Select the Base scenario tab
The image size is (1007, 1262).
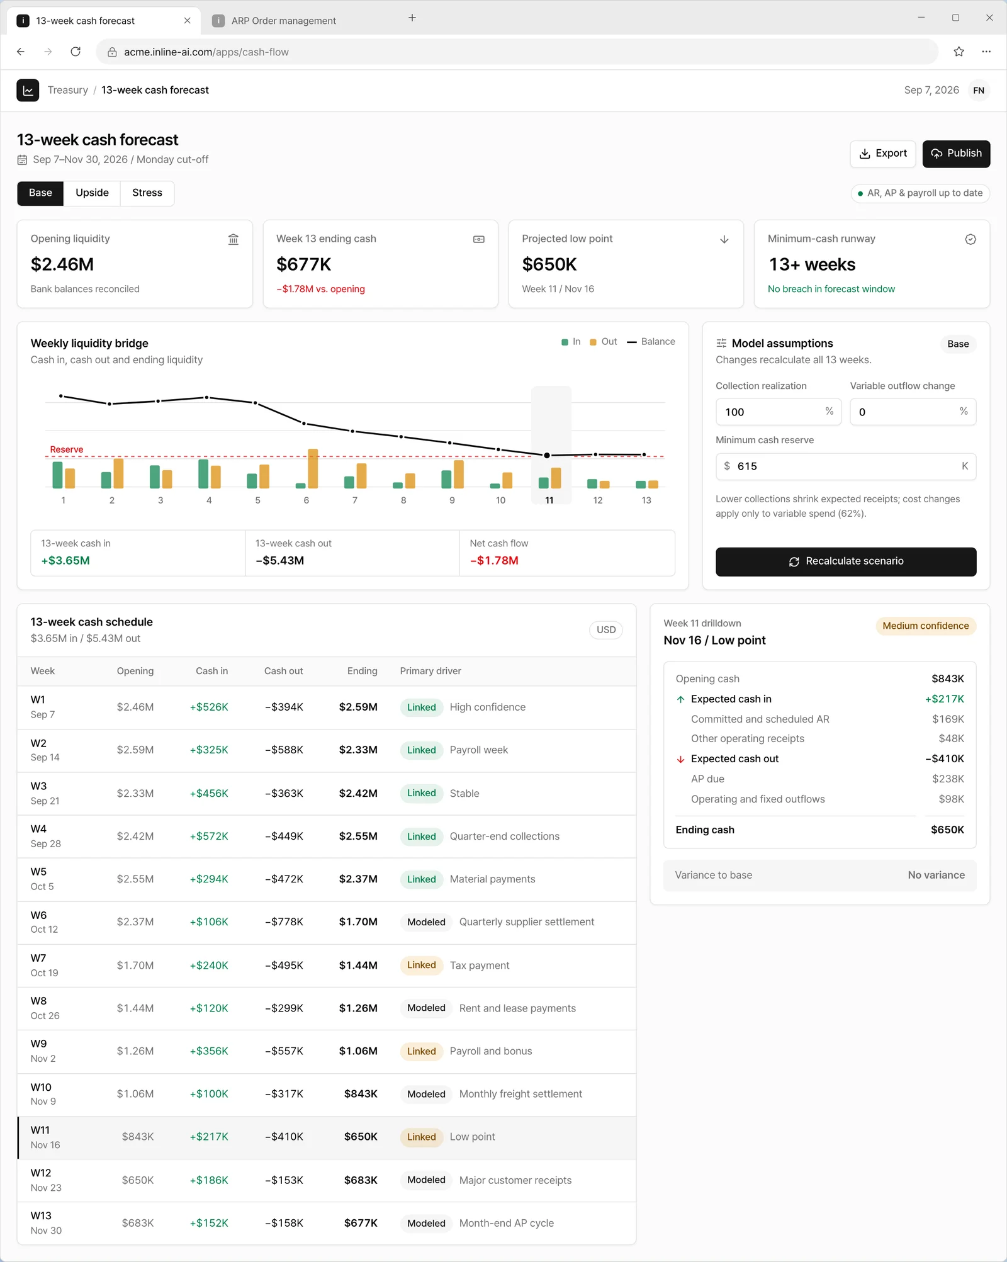(40, 193)
